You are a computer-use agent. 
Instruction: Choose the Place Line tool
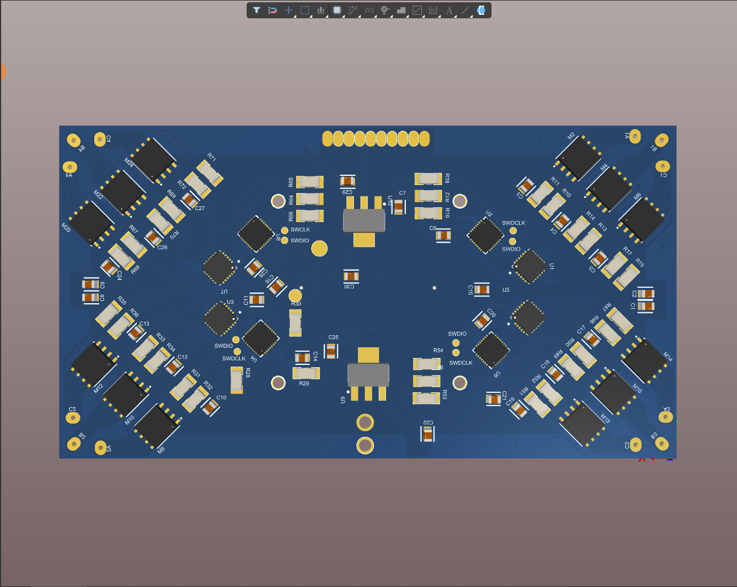(465, 10)
